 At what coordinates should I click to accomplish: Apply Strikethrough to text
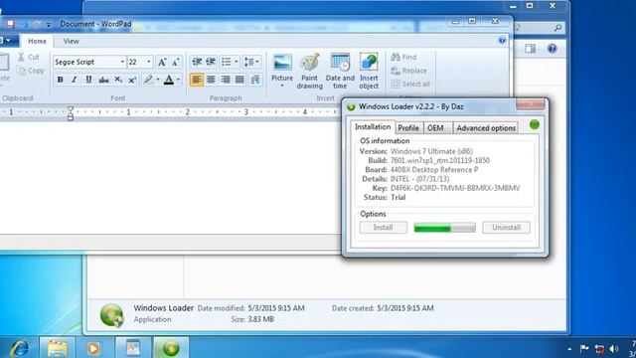tap(103, 80)
